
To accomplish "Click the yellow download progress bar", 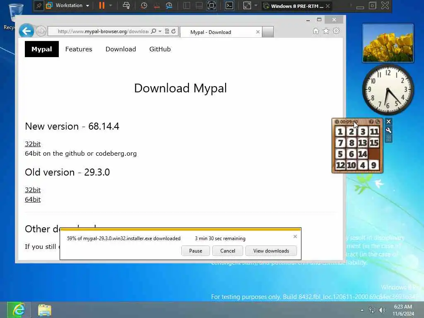I will point(181,229).
